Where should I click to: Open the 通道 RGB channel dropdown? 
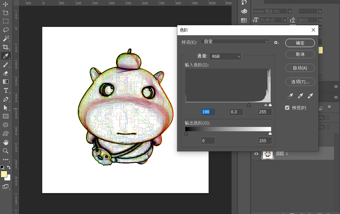(x=225, y=56)
